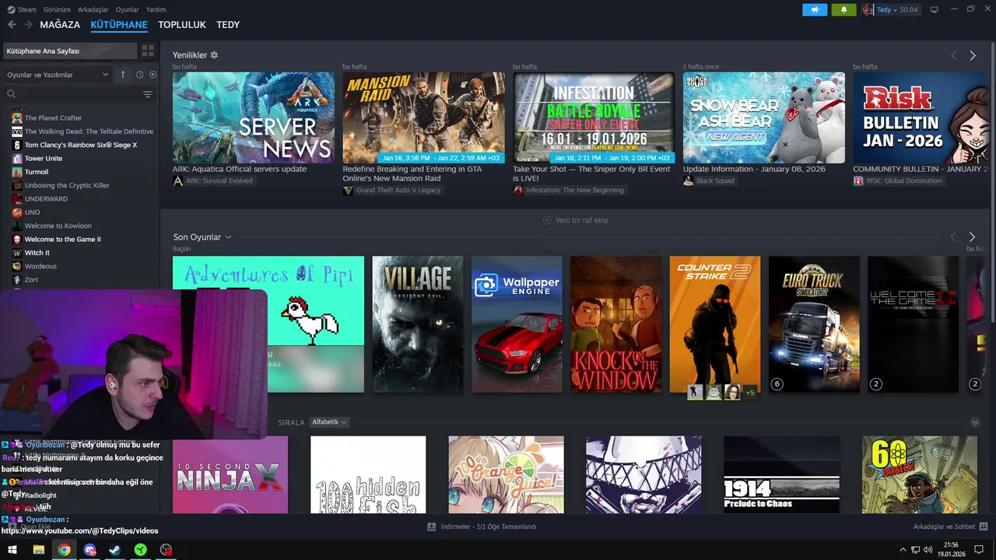996x560 pixels.
Task: Open the Oyunlar menu
Action: pyautogui.click(x=128, y=9)
